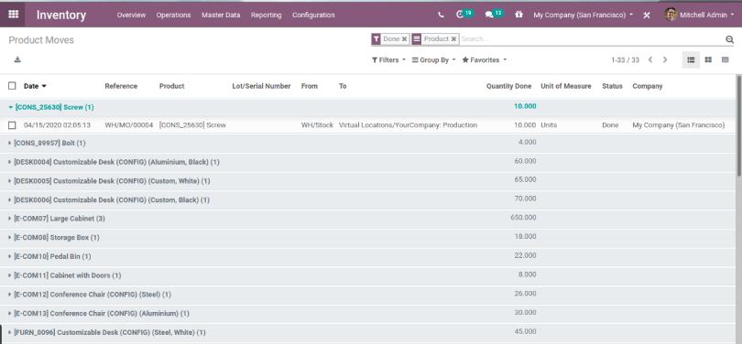This screenshot has width=742, height=344.
Task: Open the WH/MO/00004 reference cell
Action: click(x=129, y=125)
